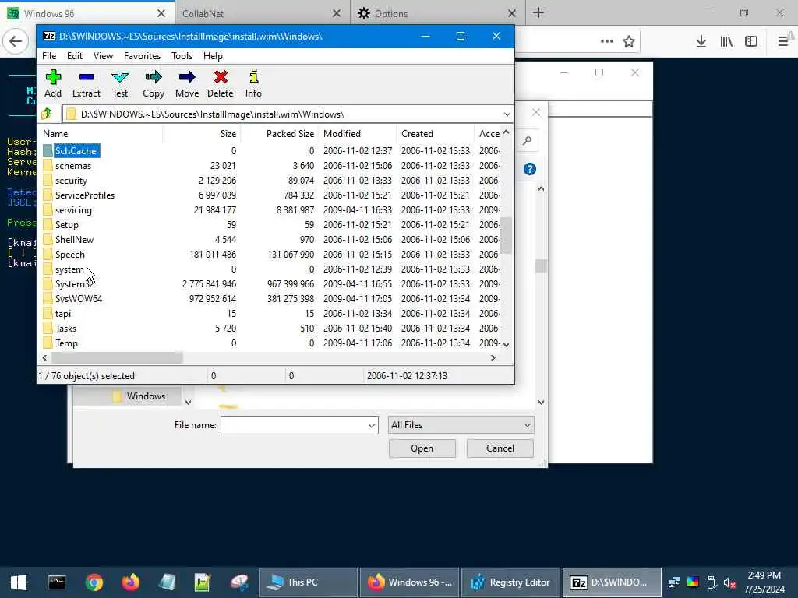Select the SysWOW64 folder
The width and height of the screenshot is (798, 598).
79,298
